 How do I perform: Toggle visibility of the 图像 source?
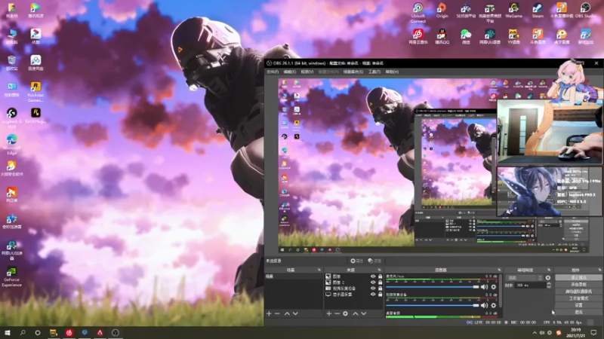click(373, 276)
